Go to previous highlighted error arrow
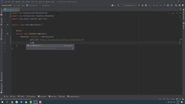Image resolution: width=185 pixels, height=104 pixels. [x=177, y=13]
